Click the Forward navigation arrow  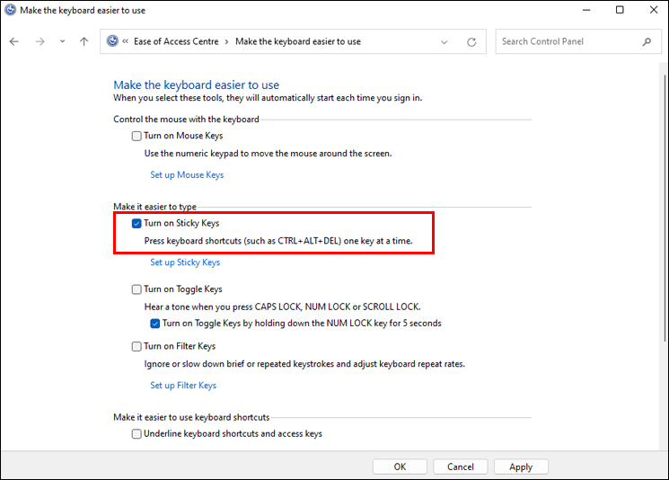pyautogui.click(x=40, y=41)
